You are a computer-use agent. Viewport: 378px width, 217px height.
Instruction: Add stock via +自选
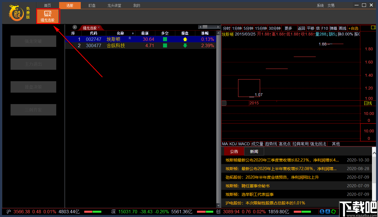pyautogui.click(x=353, y=28)
